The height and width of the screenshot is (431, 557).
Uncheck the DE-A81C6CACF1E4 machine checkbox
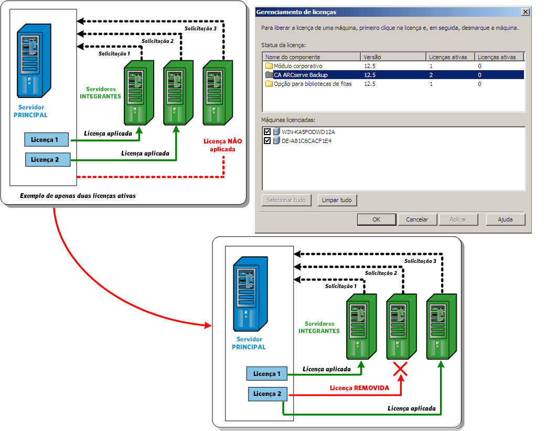tap(267, 140)
